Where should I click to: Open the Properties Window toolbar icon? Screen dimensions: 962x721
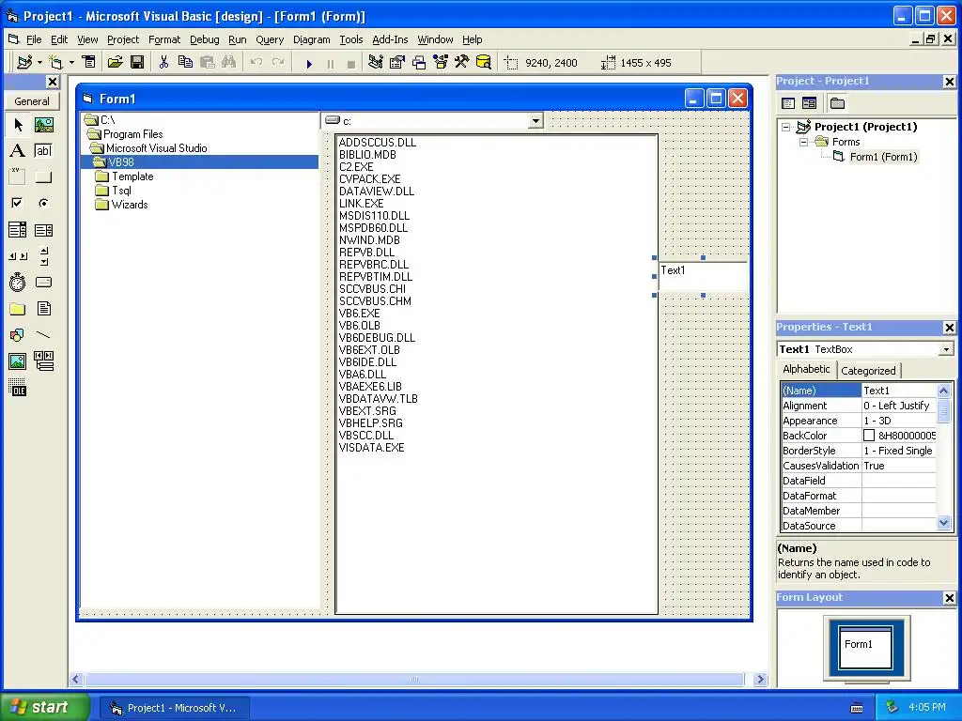[x=397, y=62]
